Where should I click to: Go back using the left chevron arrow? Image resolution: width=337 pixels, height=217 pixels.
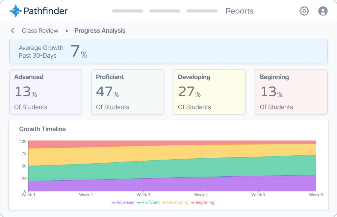click(x=13, y=31)
